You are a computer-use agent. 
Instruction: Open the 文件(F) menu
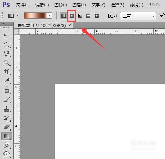click(x=23, y=5)
